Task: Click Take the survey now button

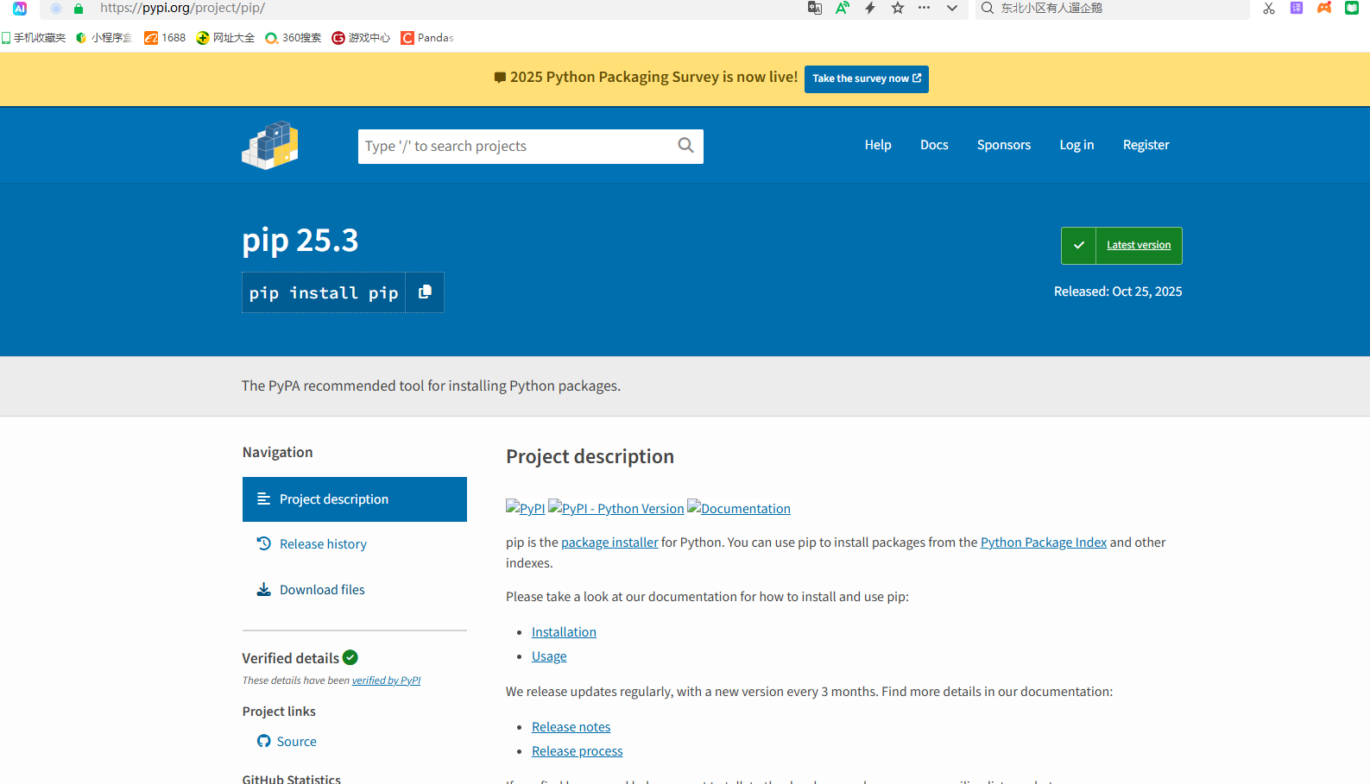Action: coord(867,78)
